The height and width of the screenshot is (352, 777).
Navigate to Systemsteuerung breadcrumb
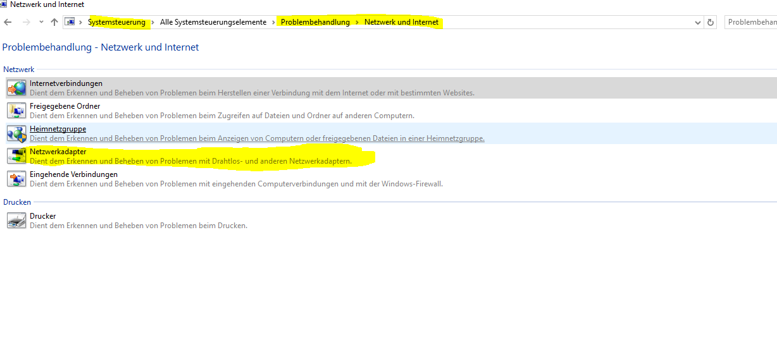[116, 22]
